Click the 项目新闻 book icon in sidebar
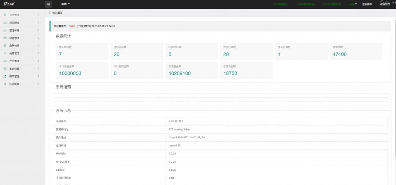Image resolution: width=396 pixels, height=185 pixels. click(x=5, y=23)
